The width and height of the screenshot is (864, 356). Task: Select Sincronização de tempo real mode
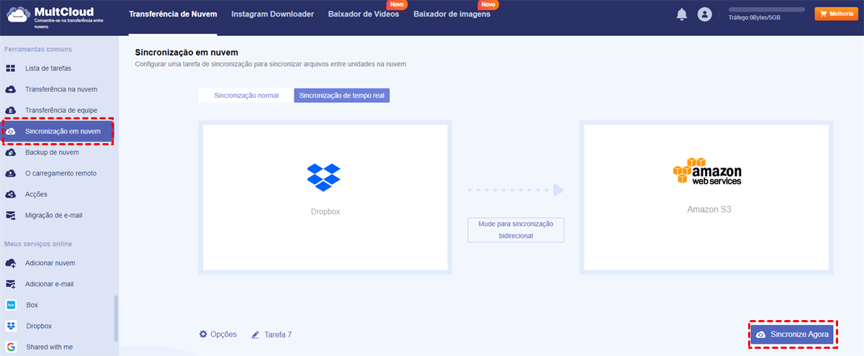coord(342,96)
